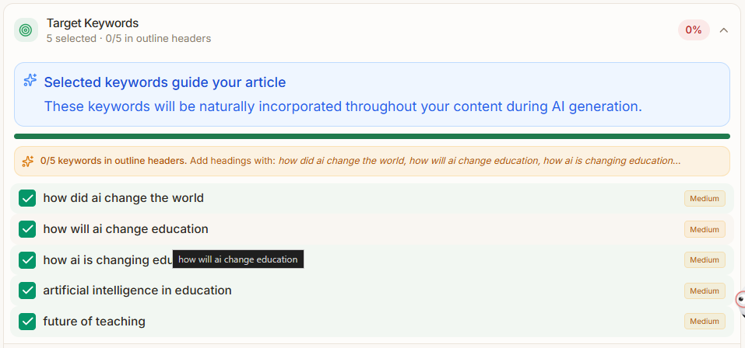Collapse the Target Keywords section chevron
Screen dimensions: 745x348
point(724,30)
